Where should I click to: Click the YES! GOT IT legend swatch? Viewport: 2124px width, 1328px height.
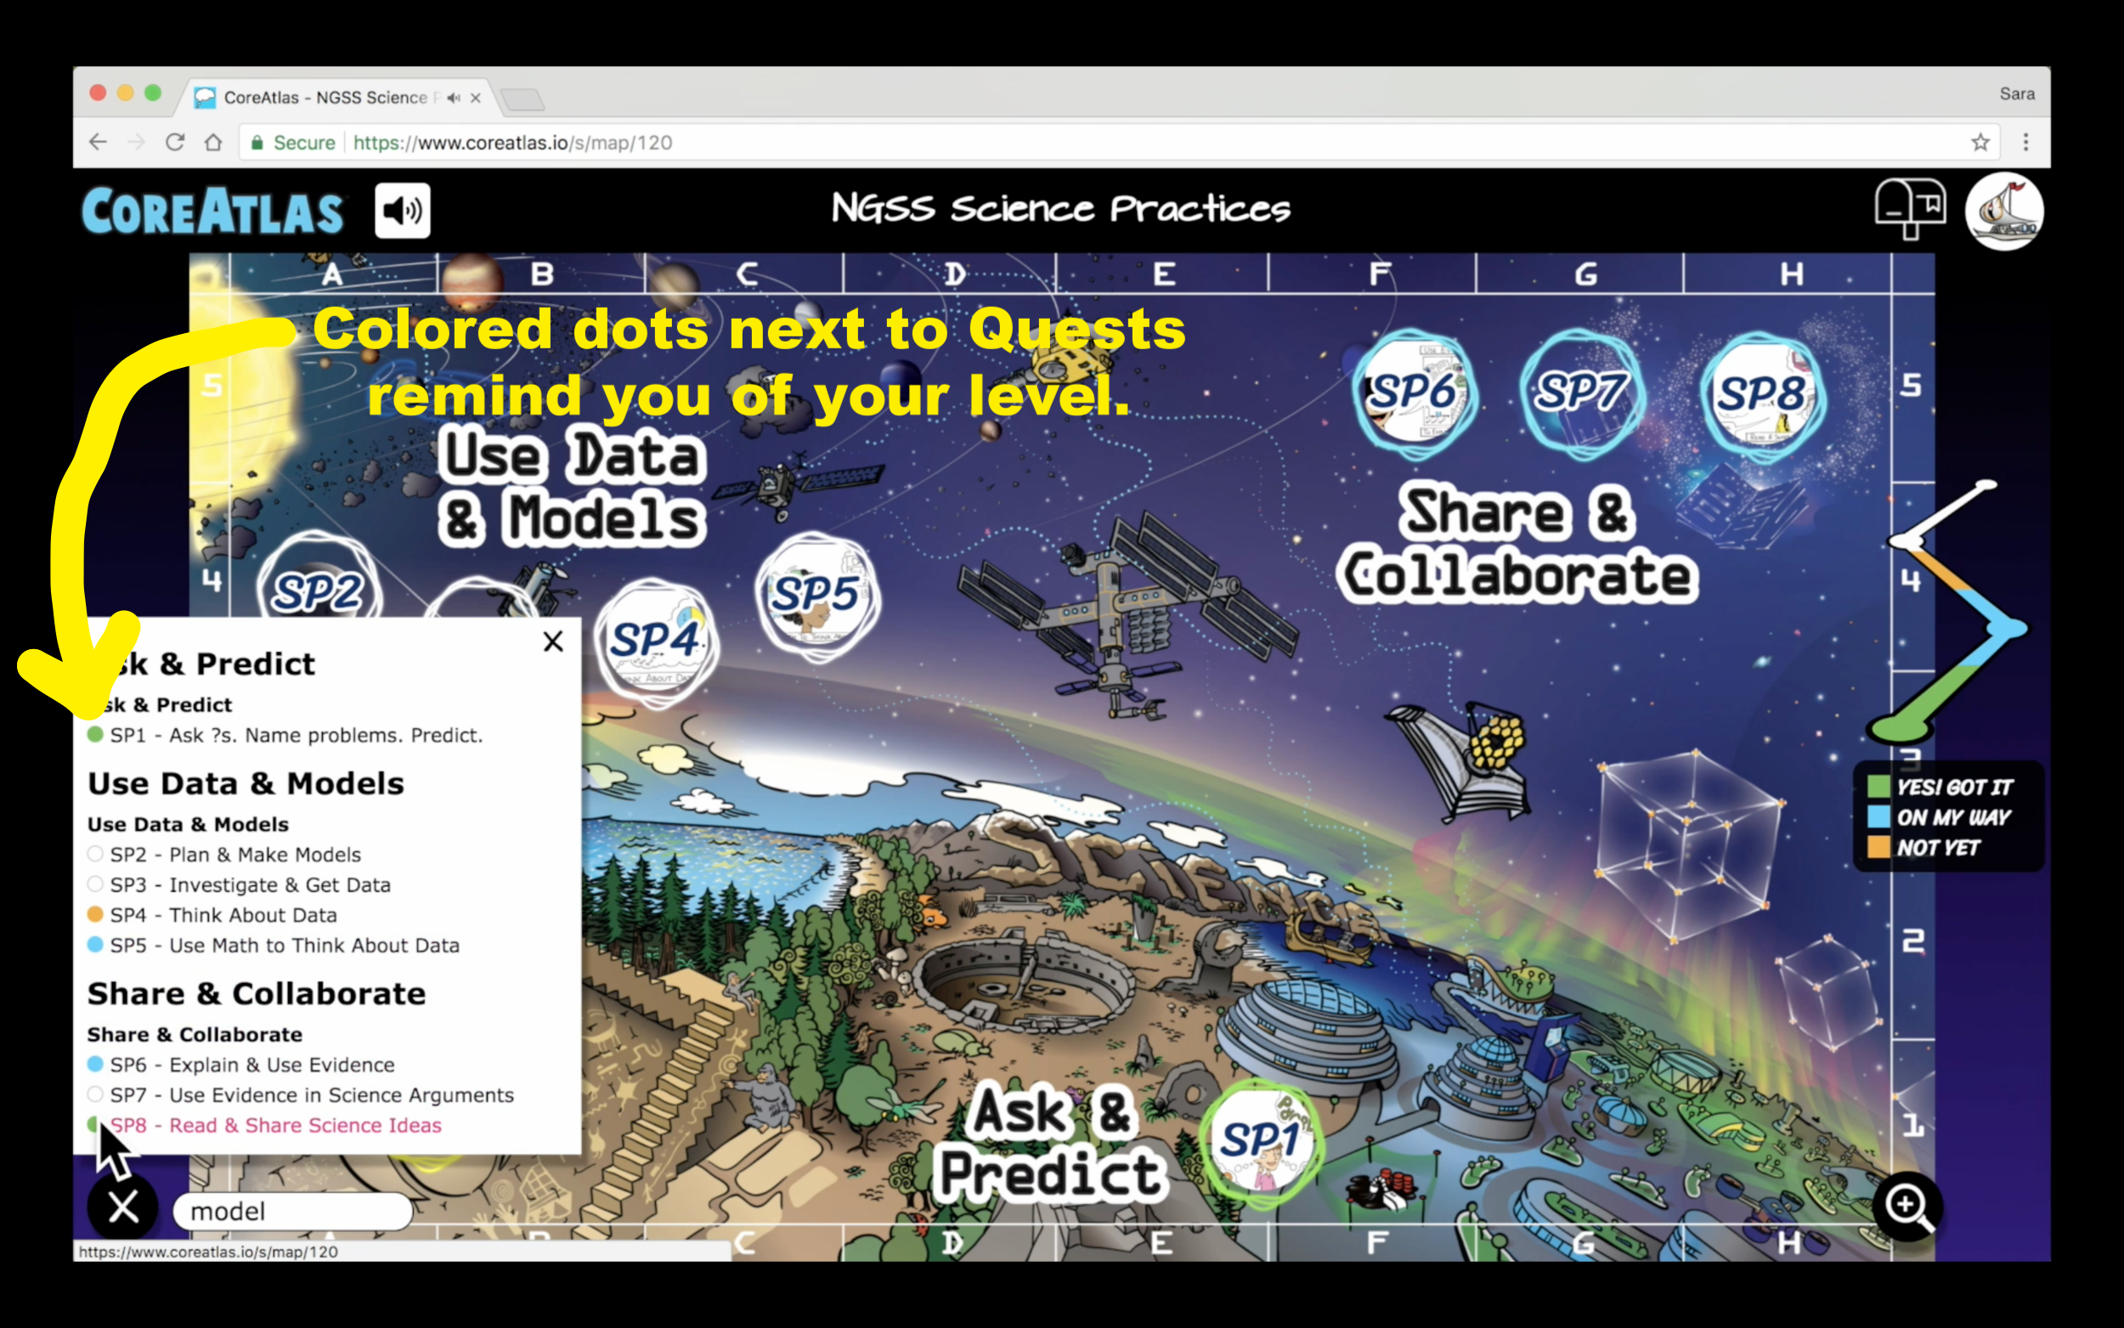tap(1879, 787)
